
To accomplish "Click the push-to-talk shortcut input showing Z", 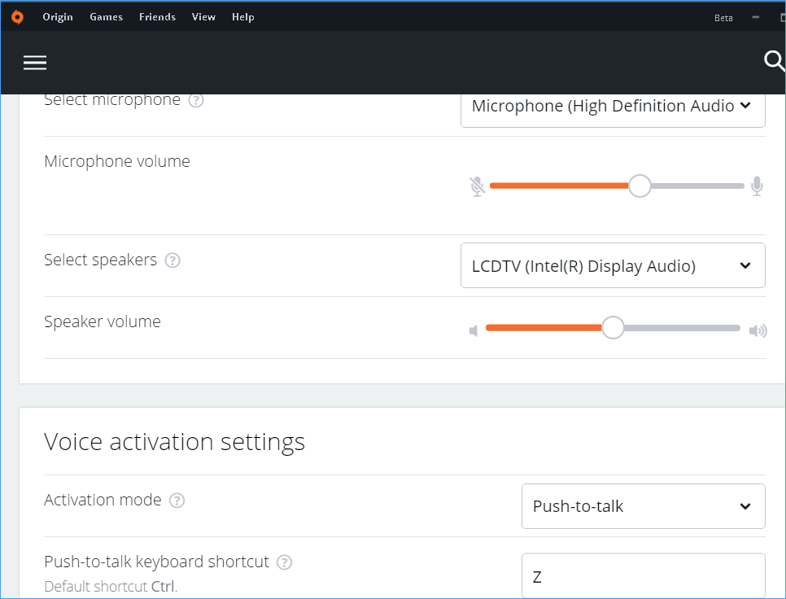I will tap(643, 575).
